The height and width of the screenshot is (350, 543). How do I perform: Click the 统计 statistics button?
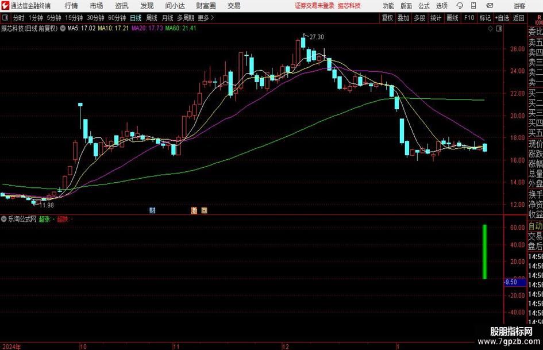point(436,18)
